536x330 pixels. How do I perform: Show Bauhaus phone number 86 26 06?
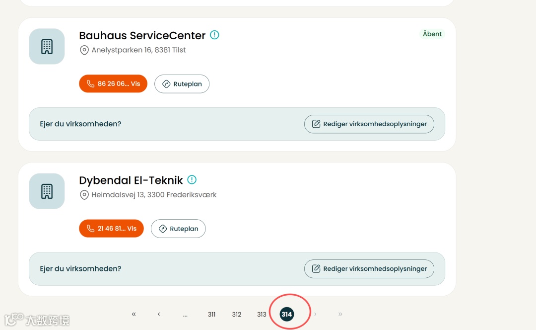point(113,84)
